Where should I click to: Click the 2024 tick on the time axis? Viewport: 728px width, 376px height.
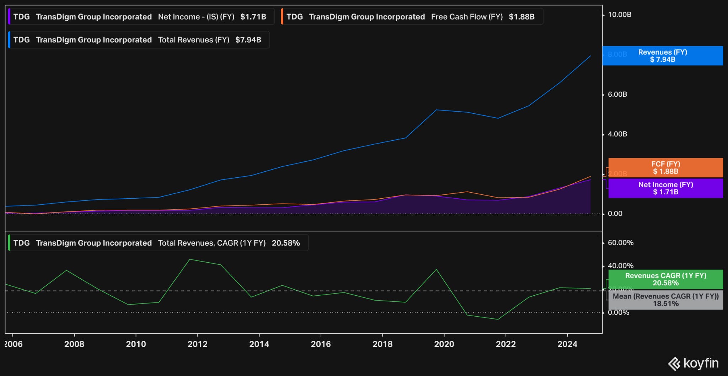[x=567, y=344]
